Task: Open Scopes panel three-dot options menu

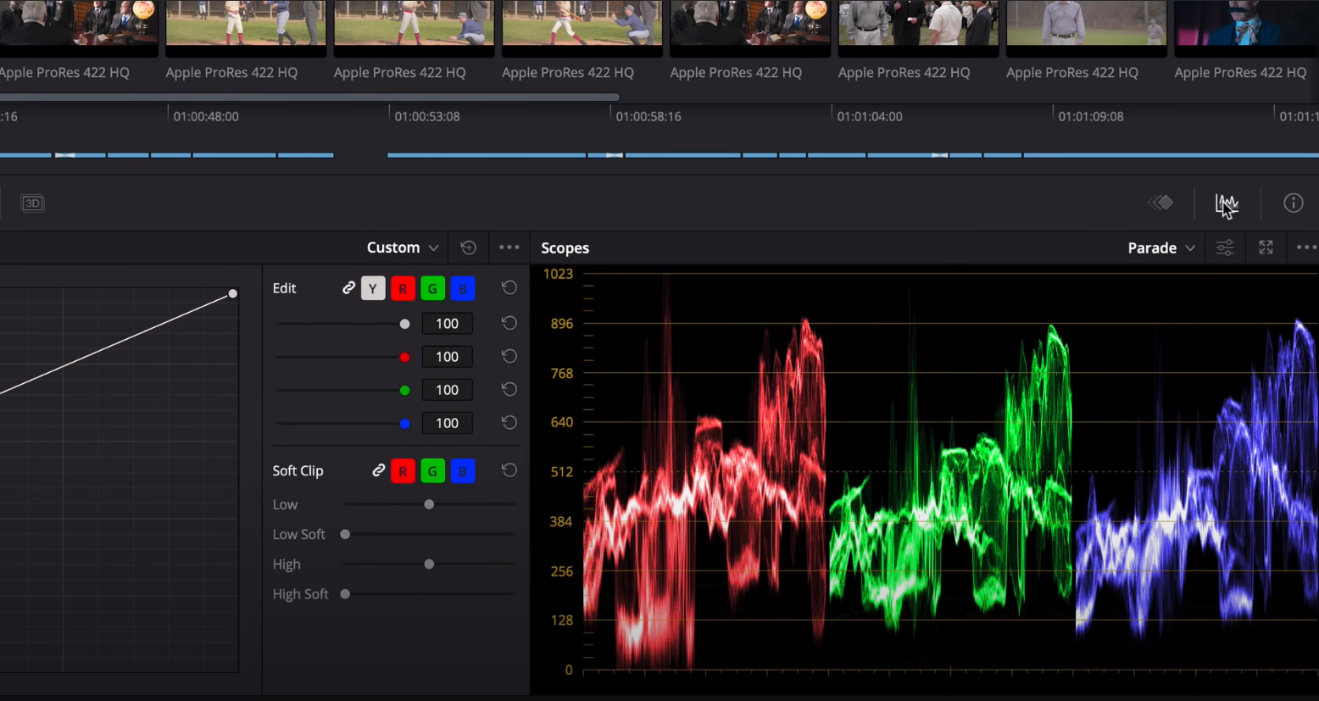Action: [x=1306, y=248]
